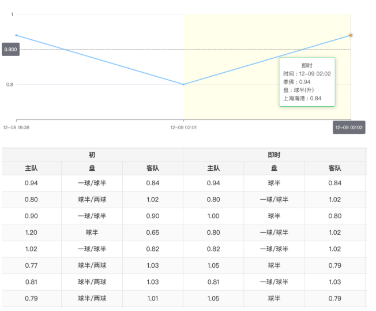Viewport: 376px width, 311px height.
Task: Select the 初 table header group
Action: point(92,155)
